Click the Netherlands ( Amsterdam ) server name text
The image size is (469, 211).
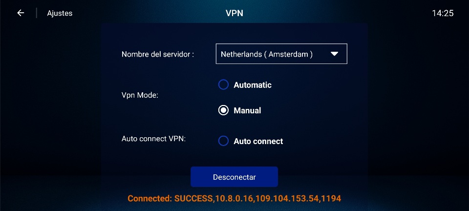point(267,54)
